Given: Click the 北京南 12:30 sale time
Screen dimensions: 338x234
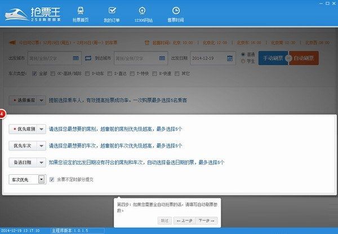Looking at the screenshot, I should (x=283, y=43).
